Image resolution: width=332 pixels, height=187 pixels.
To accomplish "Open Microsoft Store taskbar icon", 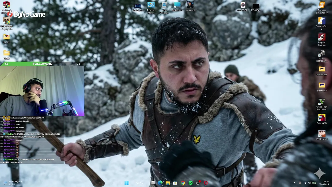I will (x=175, y=183).
